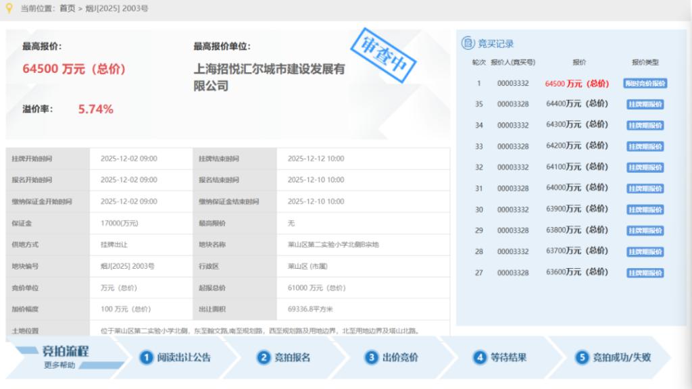Click bidder number 00003328 in round 27
The height and width of the screenshot is (389, 692).
pyautogui.click(x=512, y=273)
